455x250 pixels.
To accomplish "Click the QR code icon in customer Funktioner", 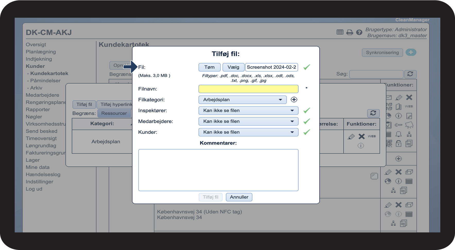I will coord(389,143).
